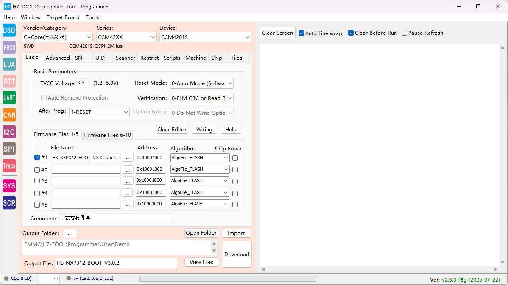The height and width of the screenshot is (285, 508).
Task: Click the log panel vertical scrollbar down arrow
Action: point(502,263)
